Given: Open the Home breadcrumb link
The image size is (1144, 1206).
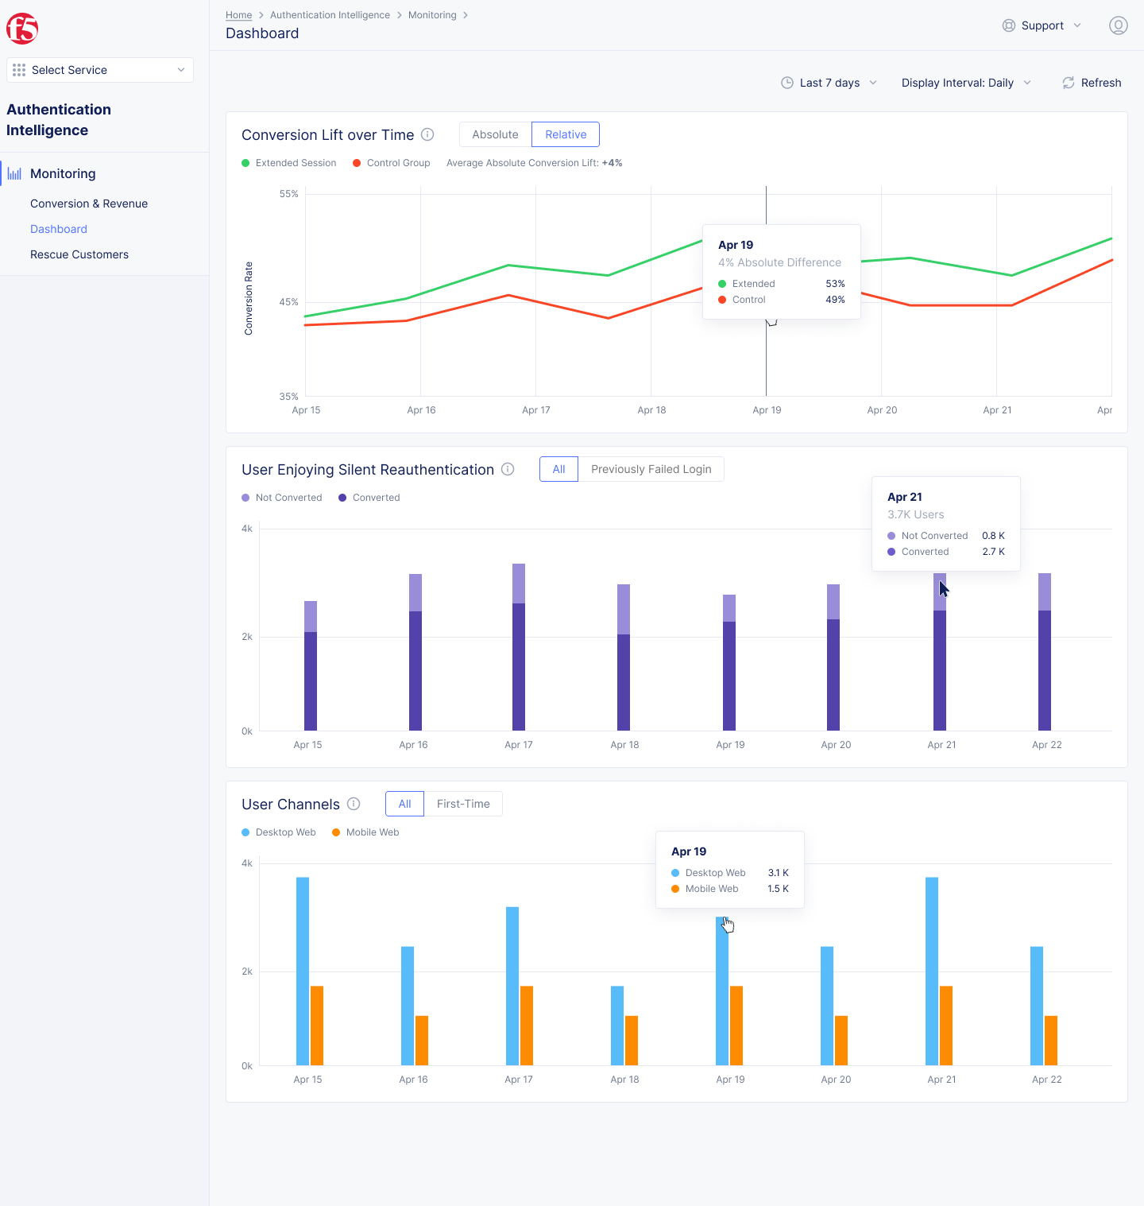Looking at the screenshot, I should 238,14.
